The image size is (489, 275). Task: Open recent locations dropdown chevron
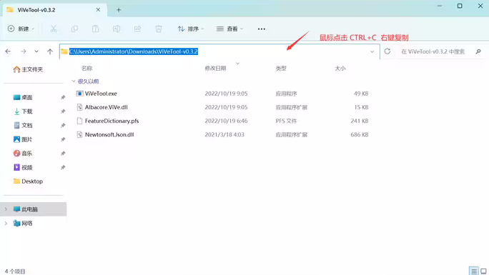tap(36, 51)
